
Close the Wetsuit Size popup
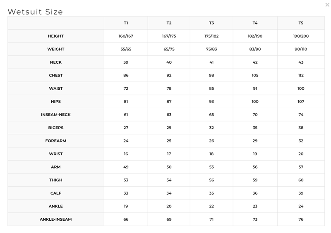327,5
